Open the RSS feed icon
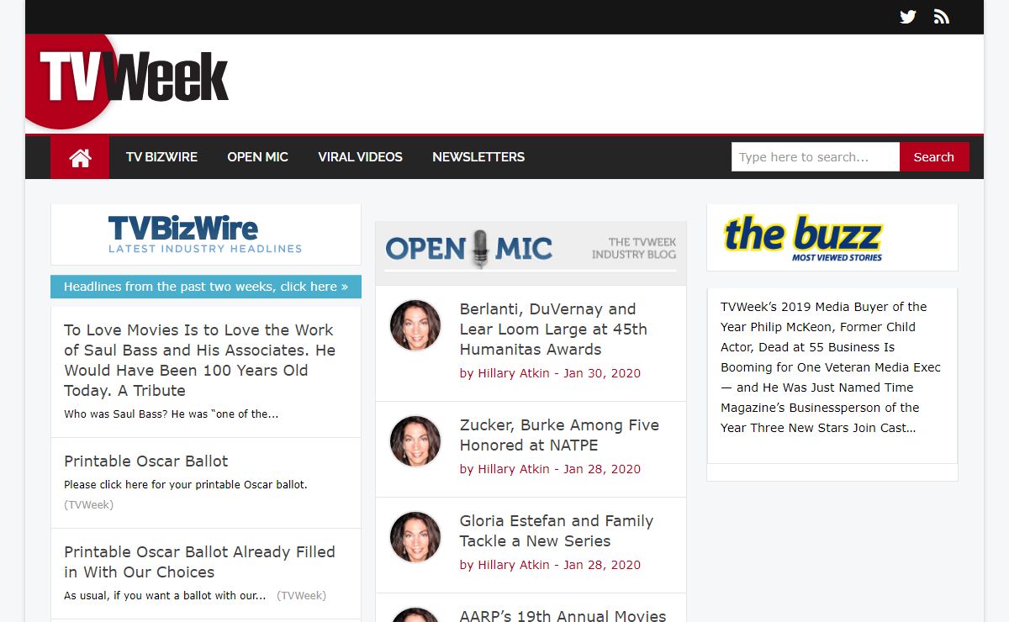 942,17
